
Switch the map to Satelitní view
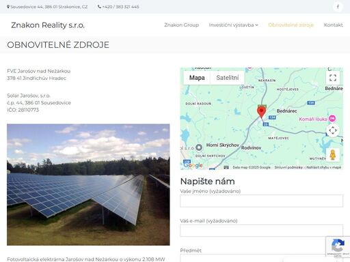(228, 78)
